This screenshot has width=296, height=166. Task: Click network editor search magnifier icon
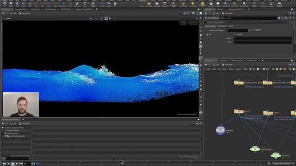tap(290, 69)
